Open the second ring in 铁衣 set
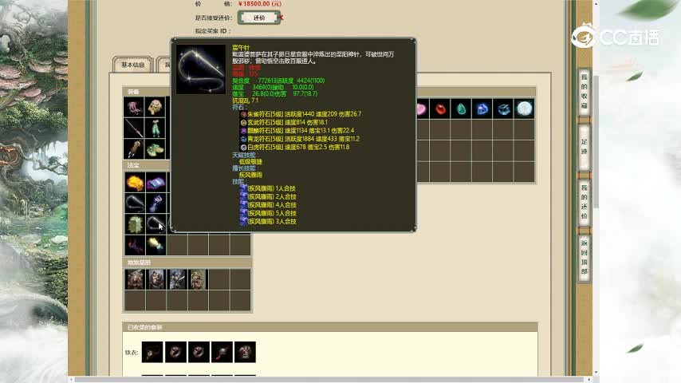This screenshot has height=383, width=681. coord(199,352)
